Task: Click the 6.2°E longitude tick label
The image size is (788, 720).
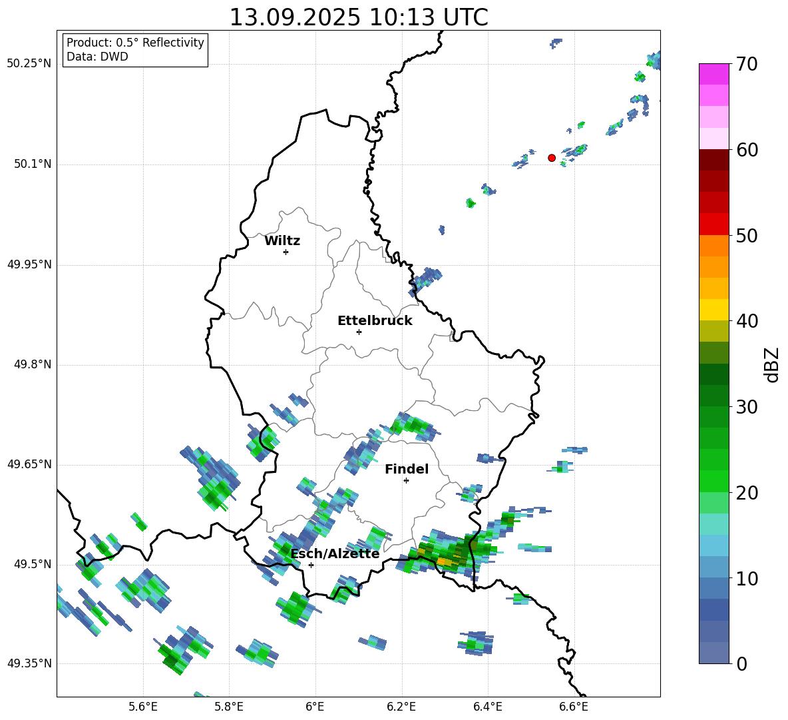Action: (401, 707)
